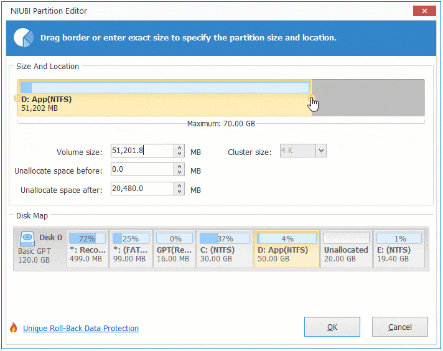Screen dimensions: 443x351
Task: Open the Cluster size dropdown
Action: [x=320, y=151]
